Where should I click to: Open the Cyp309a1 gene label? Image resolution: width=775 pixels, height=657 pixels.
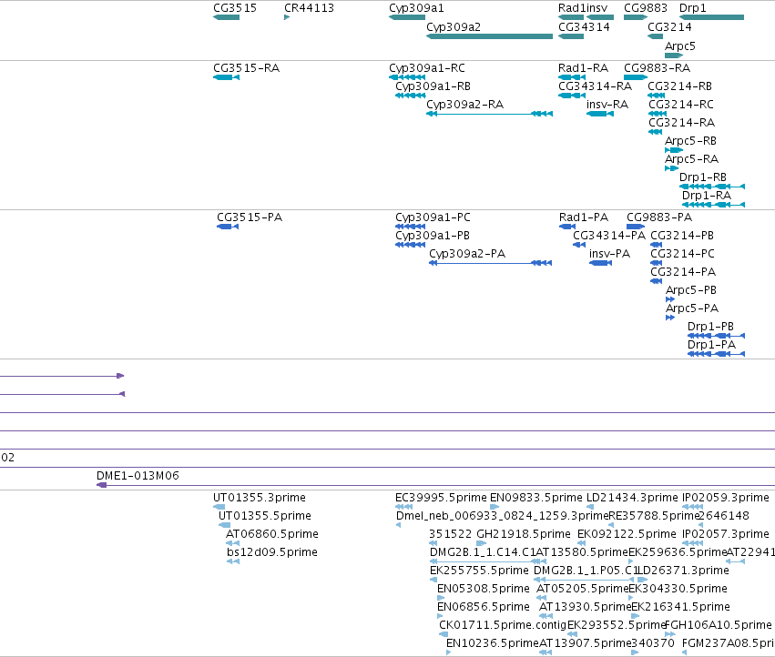416,8
